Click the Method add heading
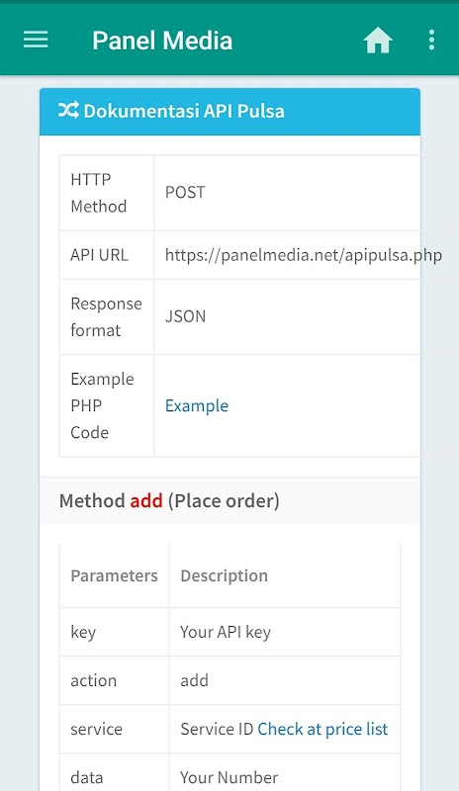Image resolution: width=459 pixels, height=791 pixels. point(169,501)
